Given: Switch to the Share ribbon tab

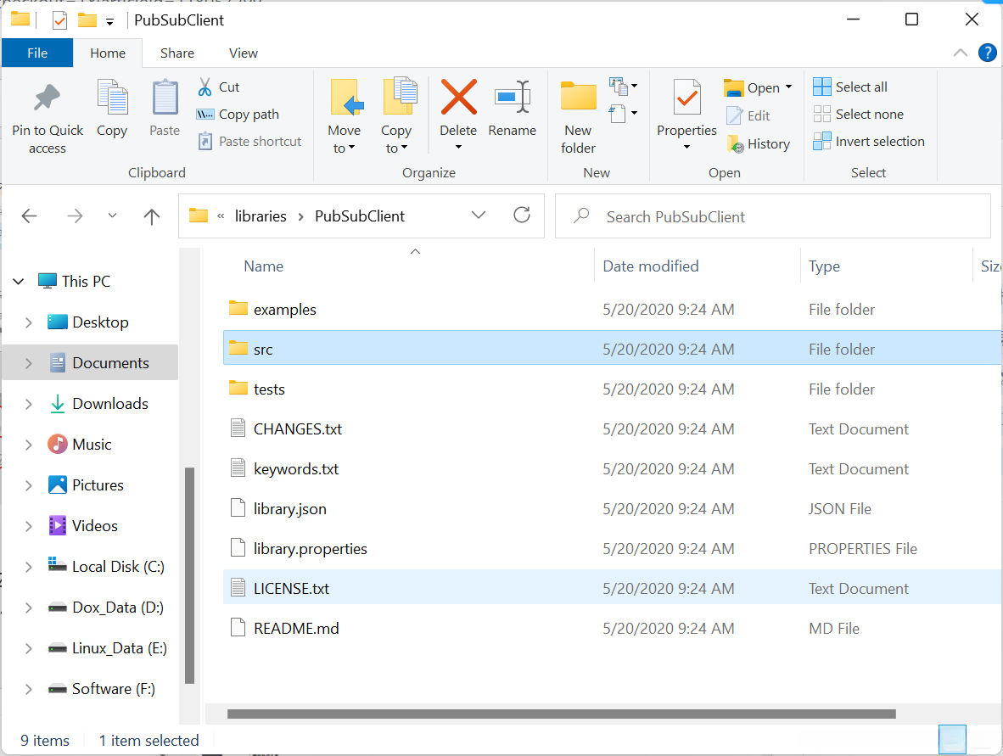Looking at the screenshot, I should (x=177, y=53).
